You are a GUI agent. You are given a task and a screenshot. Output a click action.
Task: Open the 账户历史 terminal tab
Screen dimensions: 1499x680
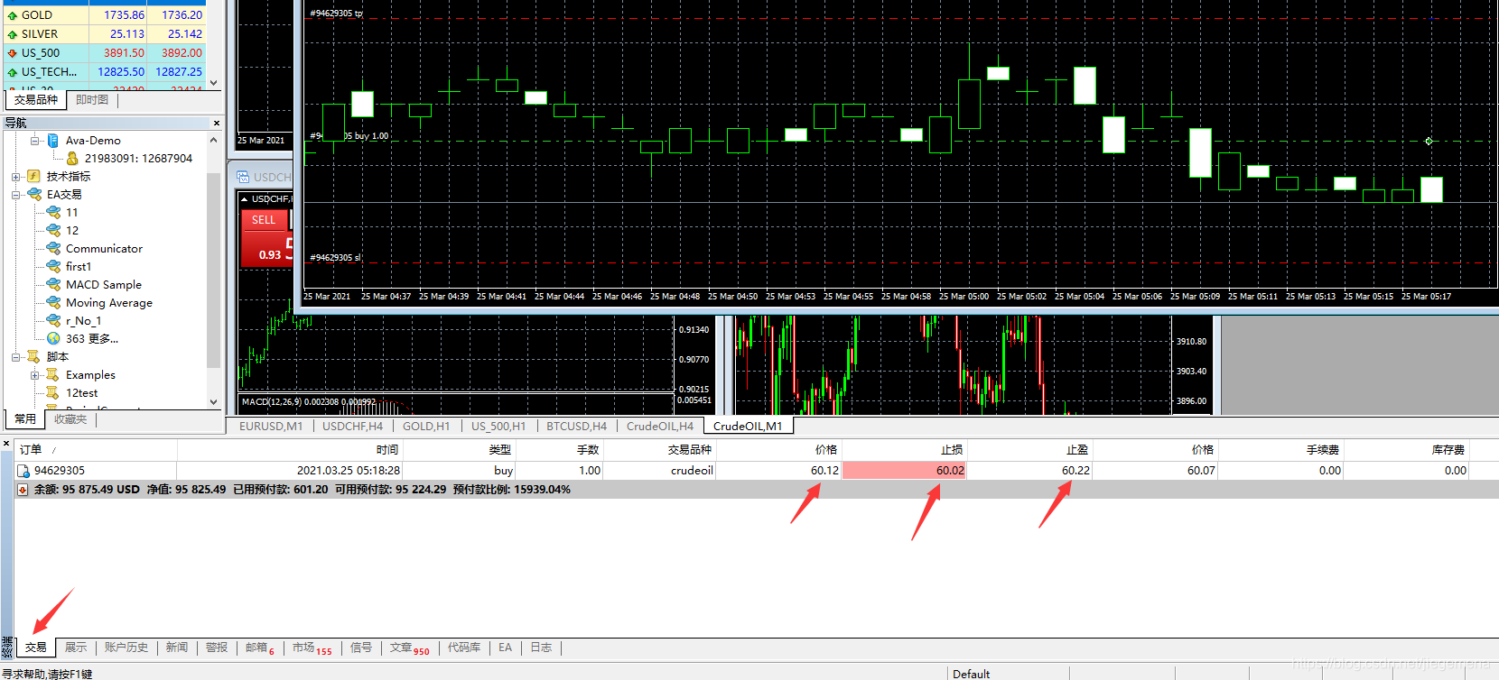pyautogui.click(x=126, y=648)
